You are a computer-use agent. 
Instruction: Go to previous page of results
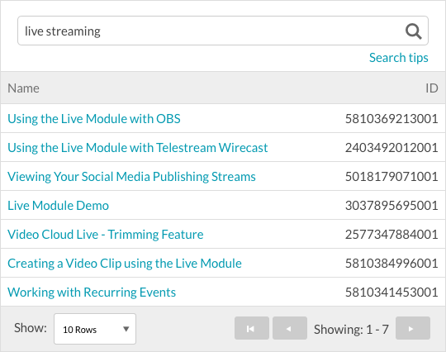point(290,328)
